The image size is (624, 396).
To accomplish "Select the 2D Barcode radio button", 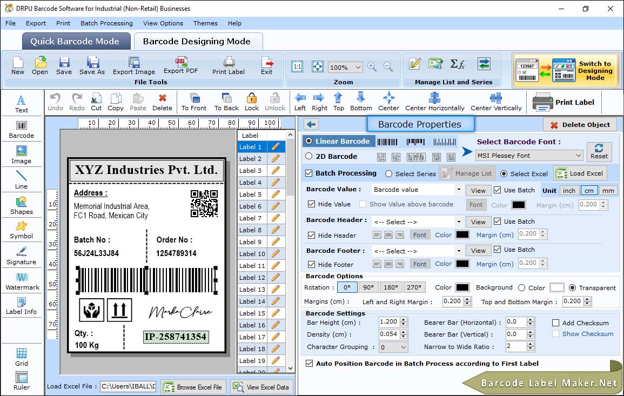I will click(x=309, y=156).
